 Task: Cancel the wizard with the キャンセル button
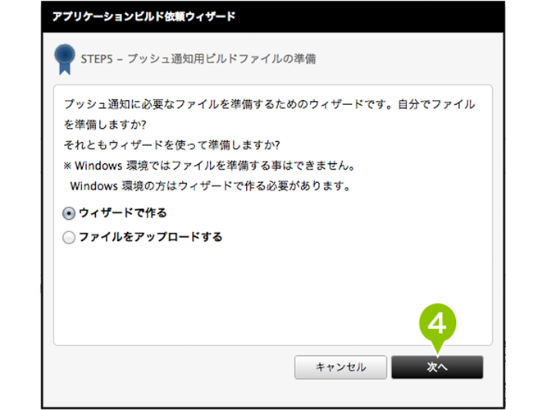click(x=340, y=367)
